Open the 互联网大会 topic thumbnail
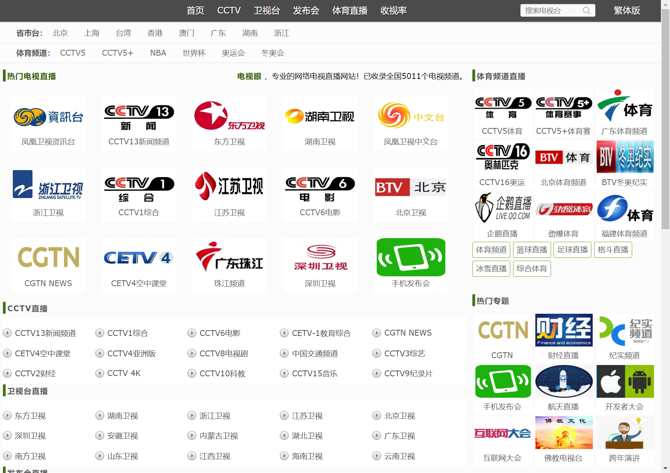 point(503,433)
